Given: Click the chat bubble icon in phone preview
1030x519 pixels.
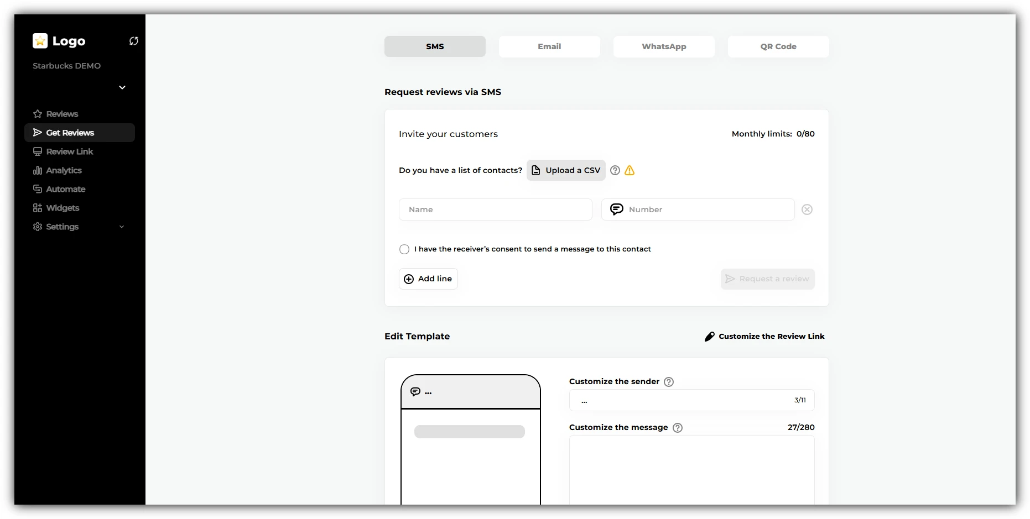Looking at the screenshot, I should 415,392.
